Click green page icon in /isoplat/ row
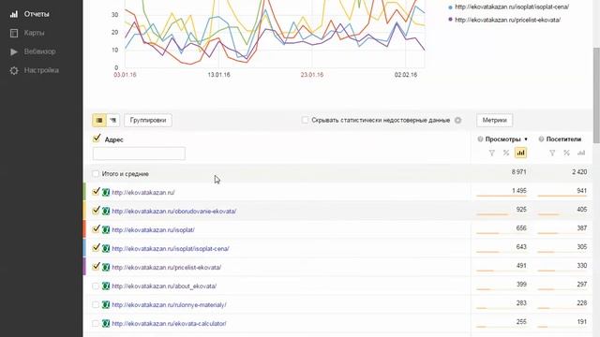This screenshot has width=600, height=337. click(106, 230)
